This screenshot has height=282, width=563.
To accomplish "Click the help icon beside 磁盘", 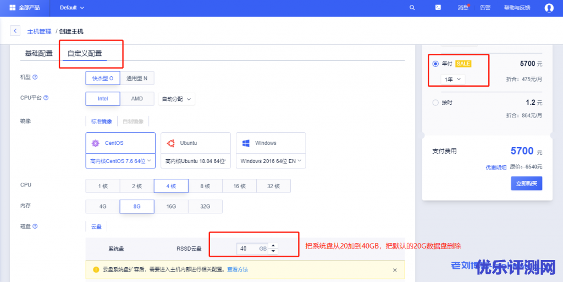I will coord(35,227).
